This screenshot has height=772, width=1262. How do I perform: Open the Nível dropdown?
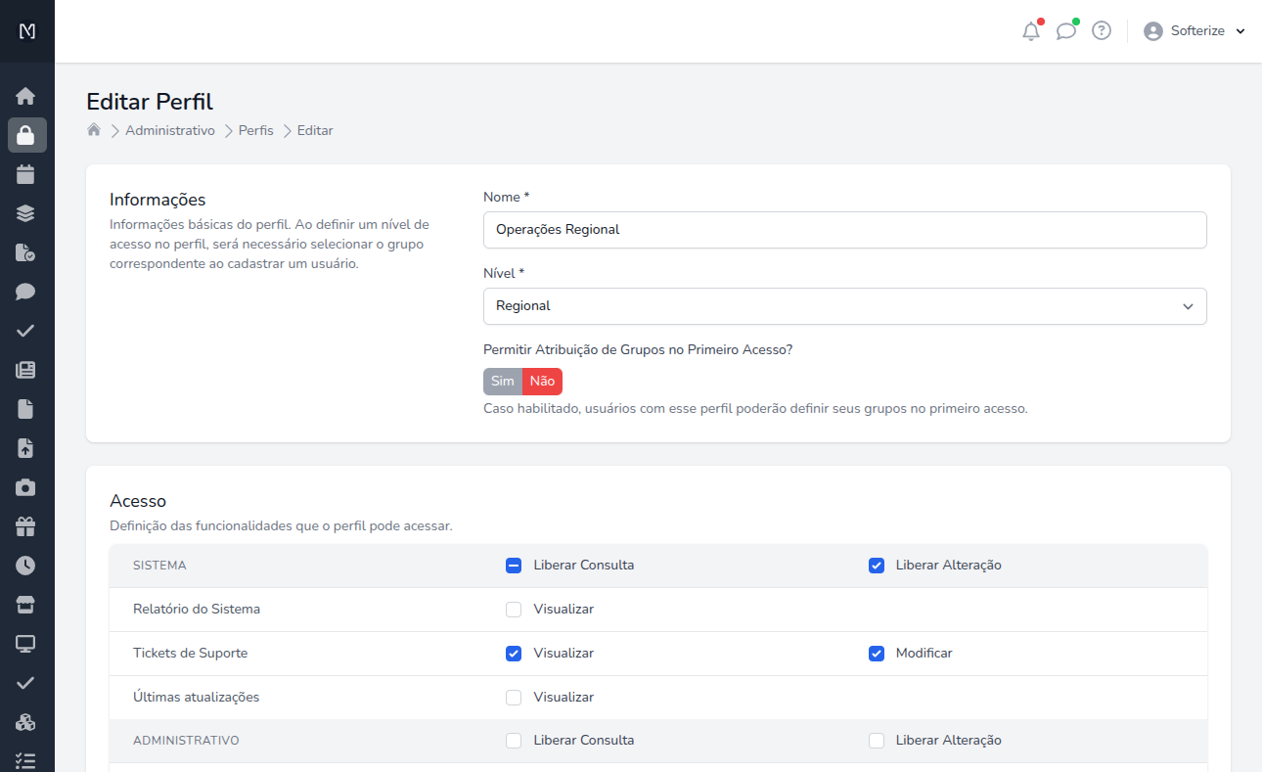click(x=844, y=306)
